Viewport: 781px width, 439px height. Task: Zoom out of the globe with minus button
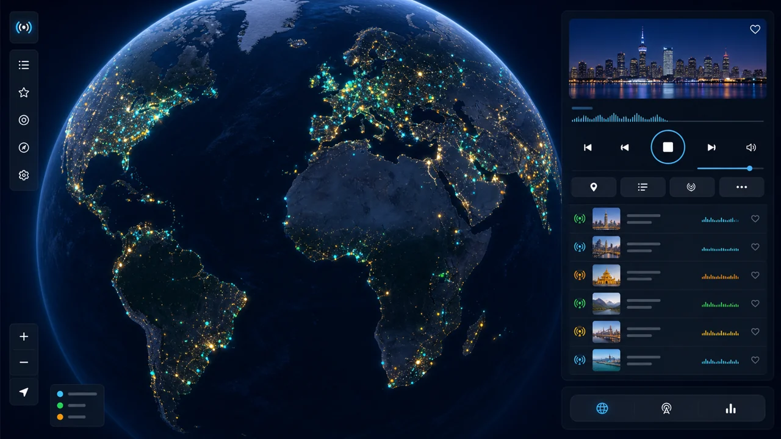24,363
